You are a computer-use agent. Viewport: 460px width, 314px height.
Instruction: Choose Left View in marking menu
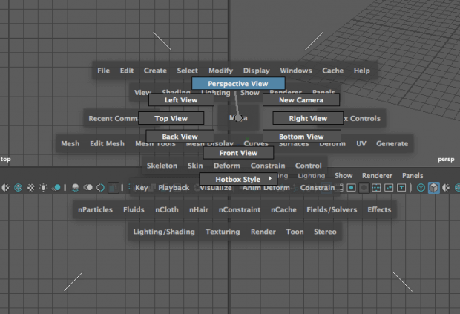[181, 100]
